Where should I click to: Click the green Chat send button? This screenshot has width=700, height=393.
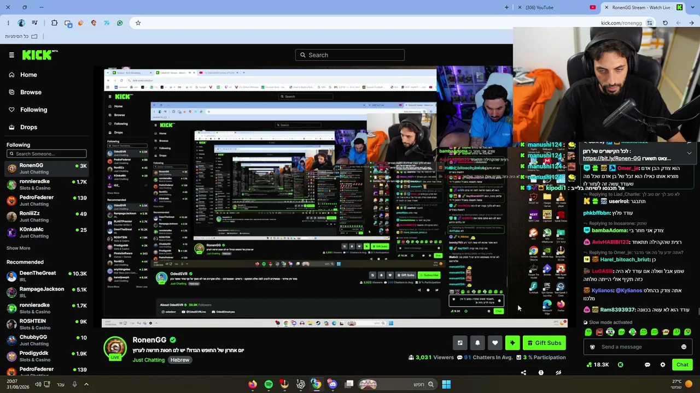click(x=682, y=365)
